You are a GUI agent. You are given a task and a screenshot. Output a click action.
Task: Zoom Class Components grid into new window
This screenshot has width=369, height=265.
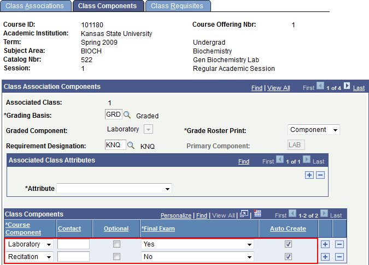[244, 214]
